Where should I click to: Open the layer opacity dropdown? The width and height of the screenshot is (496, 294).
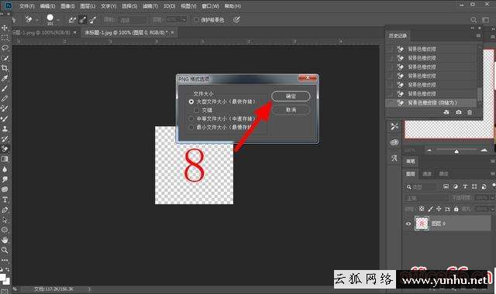493,198
